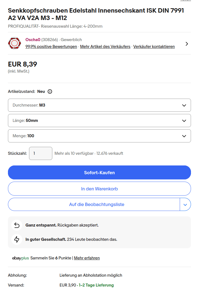Focus the Stückzahl quantity field
The width and height of the screenshot is (197, 289).
click(x=41, y=153)
